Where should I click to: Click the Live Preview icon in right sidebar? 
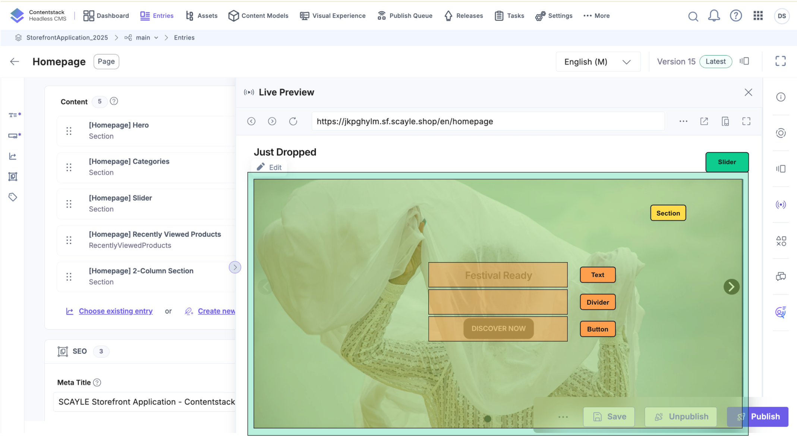point(781,205)
